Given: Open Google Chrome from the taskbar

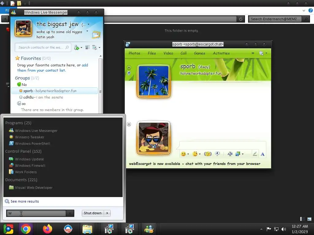Looking at the screenshot, I should [x=26, y=229].
